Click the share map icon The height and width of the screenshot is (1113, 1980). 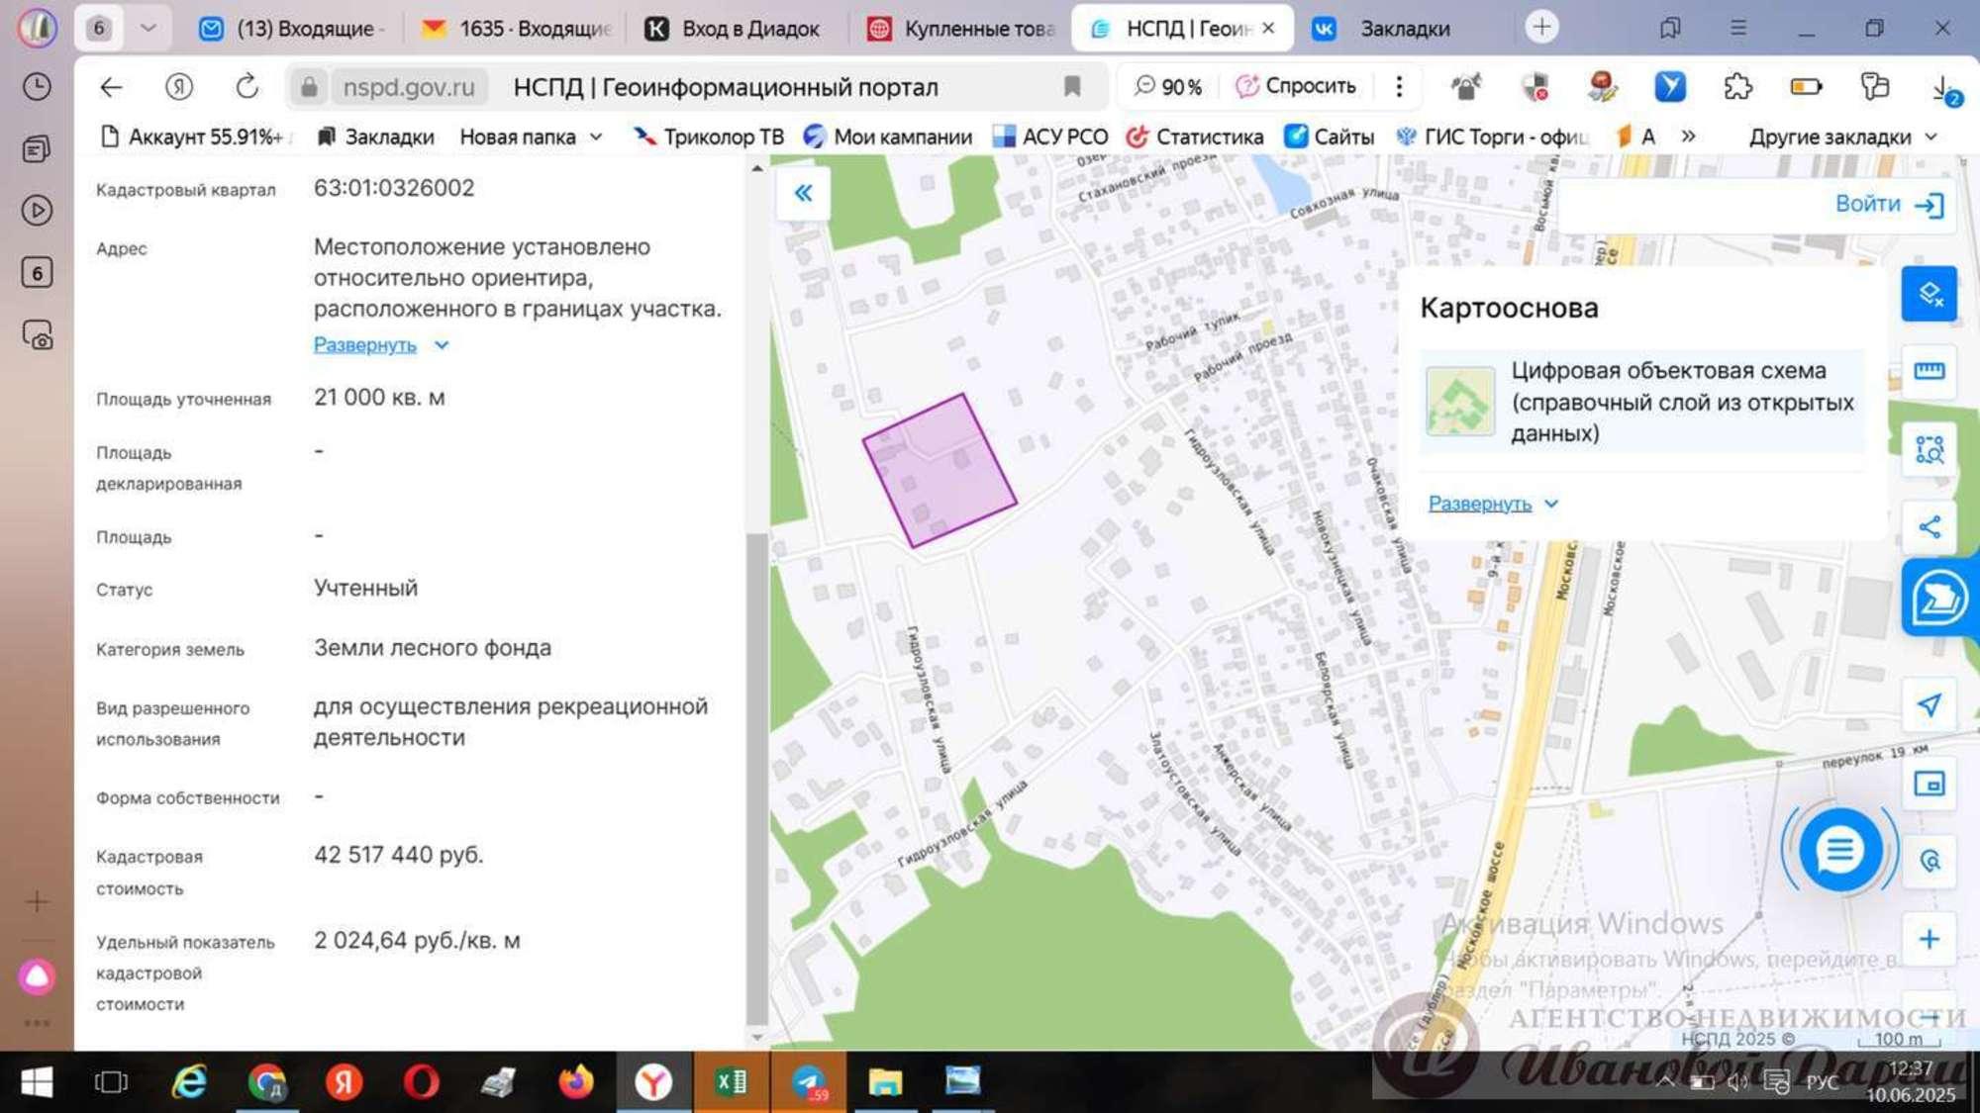pyautogui.click(x=1929, y=527)
